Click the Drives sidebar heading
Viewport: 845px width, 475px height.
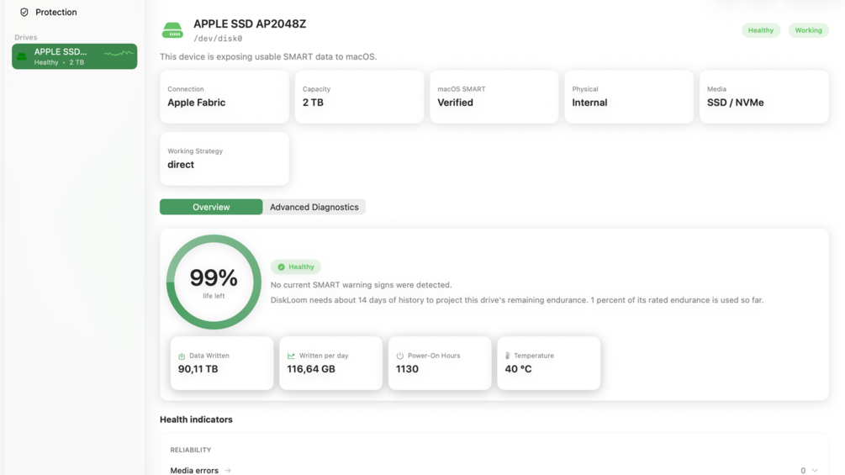pos(26,37)
